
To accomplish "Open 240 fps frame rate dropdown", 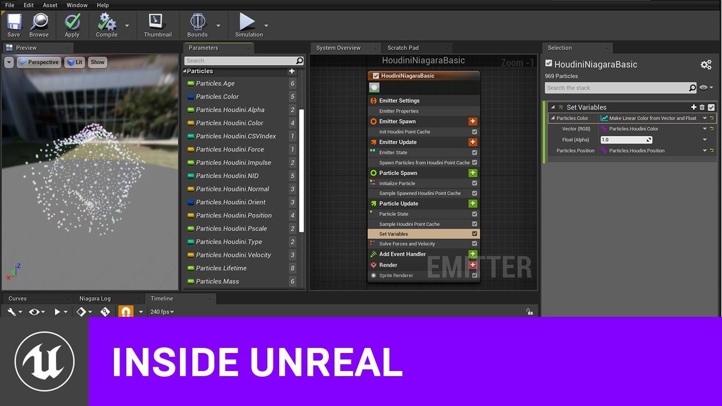I will pyautogui.click(x=162, y=312).
